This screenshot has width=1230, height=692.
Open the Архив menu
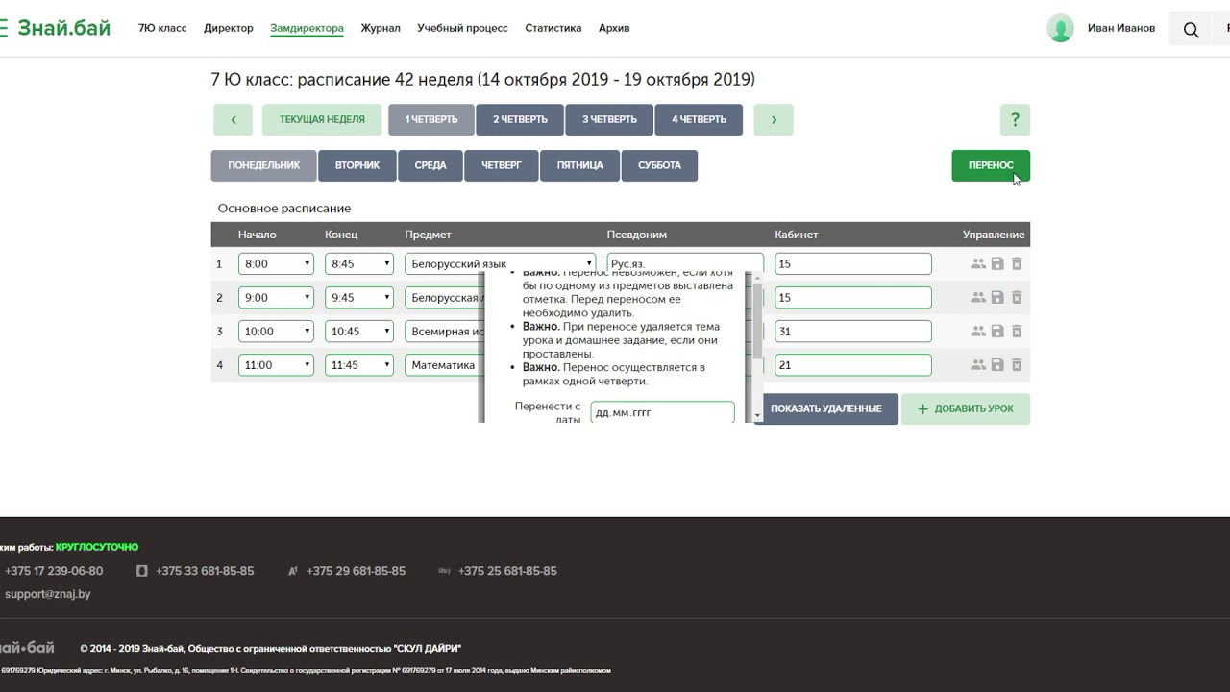pos(614,28)
